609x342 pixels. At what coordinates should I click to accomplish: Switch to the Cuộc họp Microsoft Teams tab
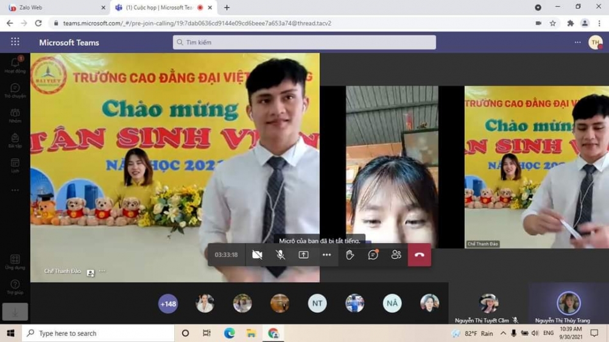point(163,7)
